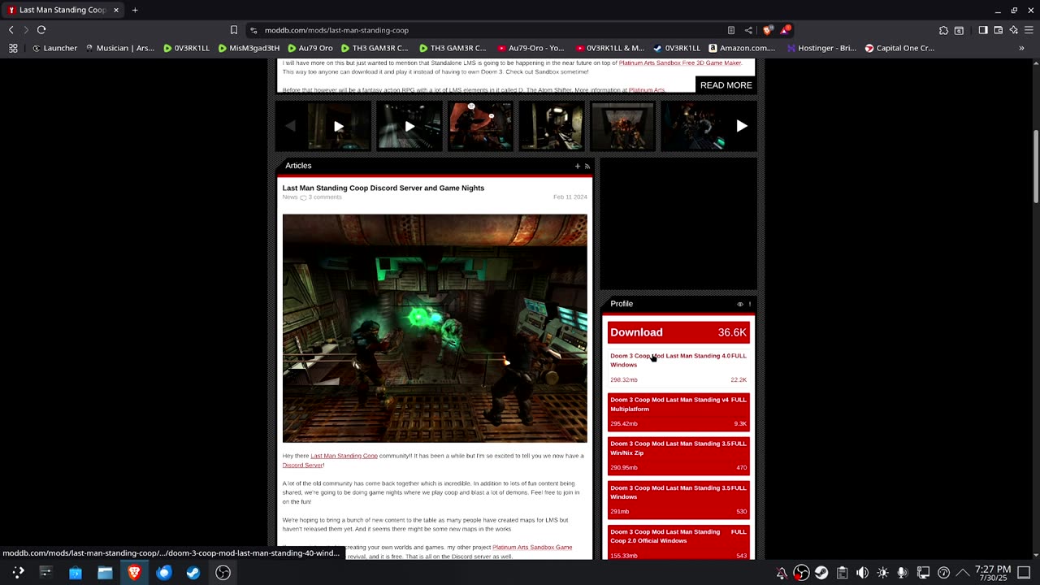
Task: Open clipboard tray icon
Action: (x=843, y=573)
